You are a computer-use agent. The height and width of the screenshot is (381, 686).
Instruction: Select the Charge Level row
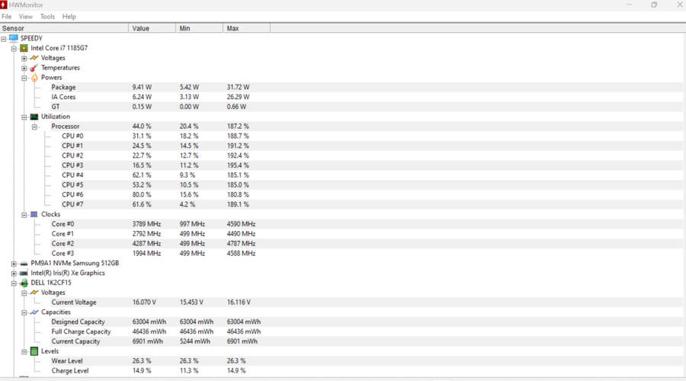point(70,371)
